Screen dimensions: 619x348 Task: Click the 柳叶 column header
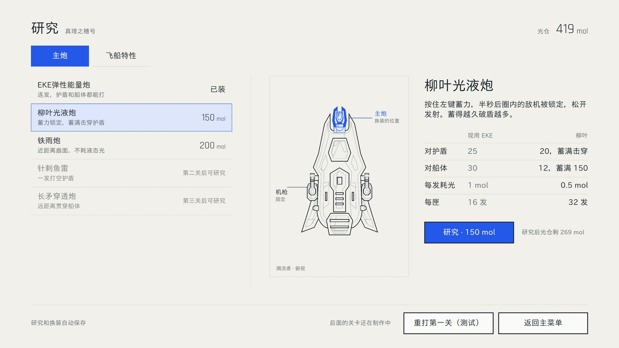click(x=582, y=136)
